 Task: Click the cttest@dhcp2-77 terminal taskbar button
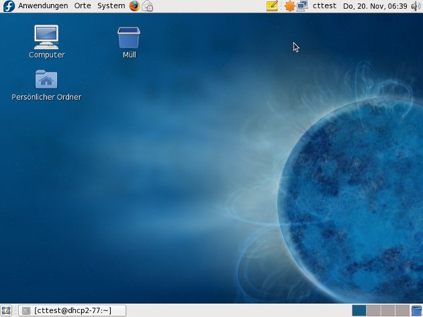[x=72, y=310]
